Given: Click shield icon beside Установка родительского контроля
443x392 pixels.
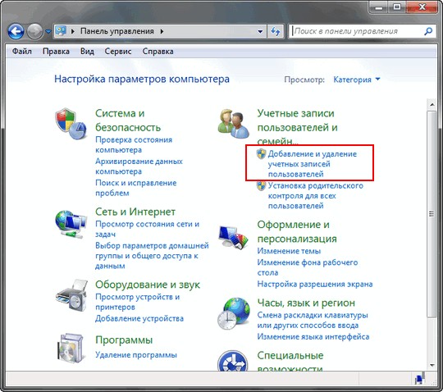Looking at the screenshot, I should [x=261, y=185].
